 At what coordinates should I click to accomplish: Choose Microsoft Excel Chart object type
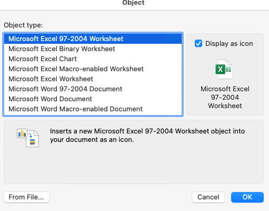point(93,59)
